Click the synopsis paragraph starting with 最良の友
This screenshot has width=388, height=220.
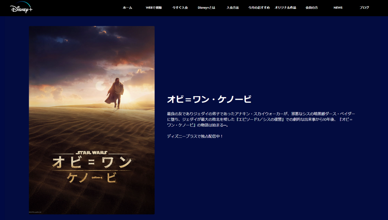(x=261, y=119)
